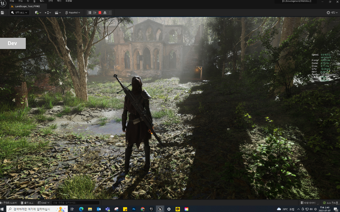Open Photoshop from the taskbar
Viewport: 340px width, 212px height.
coord(134,209)
